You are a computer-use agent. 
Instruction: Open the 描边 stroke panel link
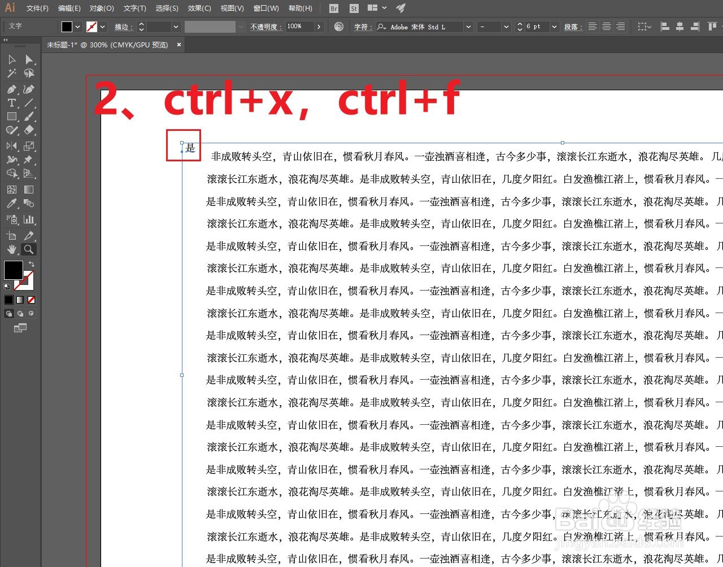point(124,27)
